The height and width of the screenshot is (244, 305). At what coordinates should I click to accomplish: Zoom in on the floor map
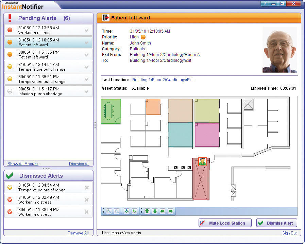coord(109,211)
